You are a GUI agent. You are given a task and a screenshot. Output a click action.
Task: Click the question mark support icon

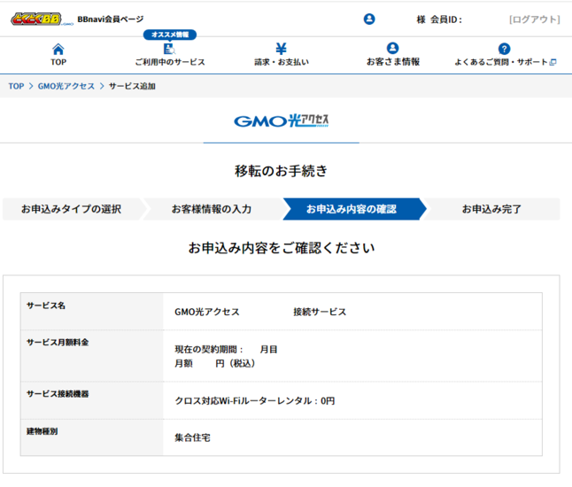click(504, 49)
